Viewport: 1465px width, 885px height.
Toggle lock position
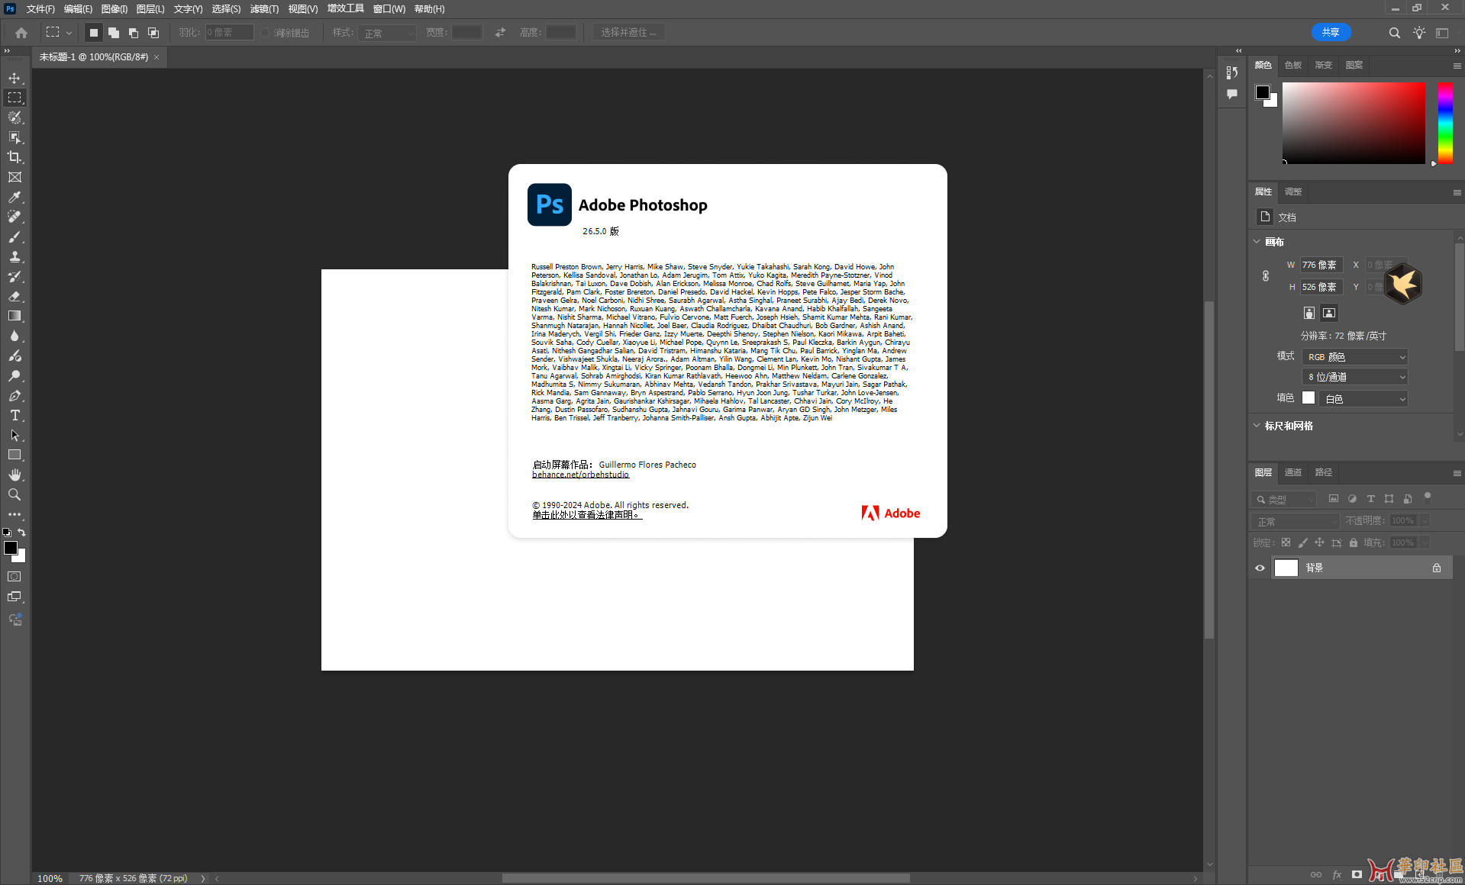tap(1319, 542)
